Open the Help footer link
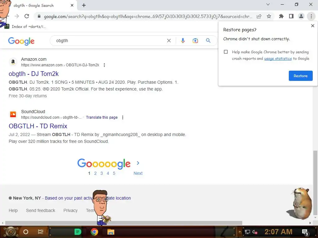 (x=13, y=210)
